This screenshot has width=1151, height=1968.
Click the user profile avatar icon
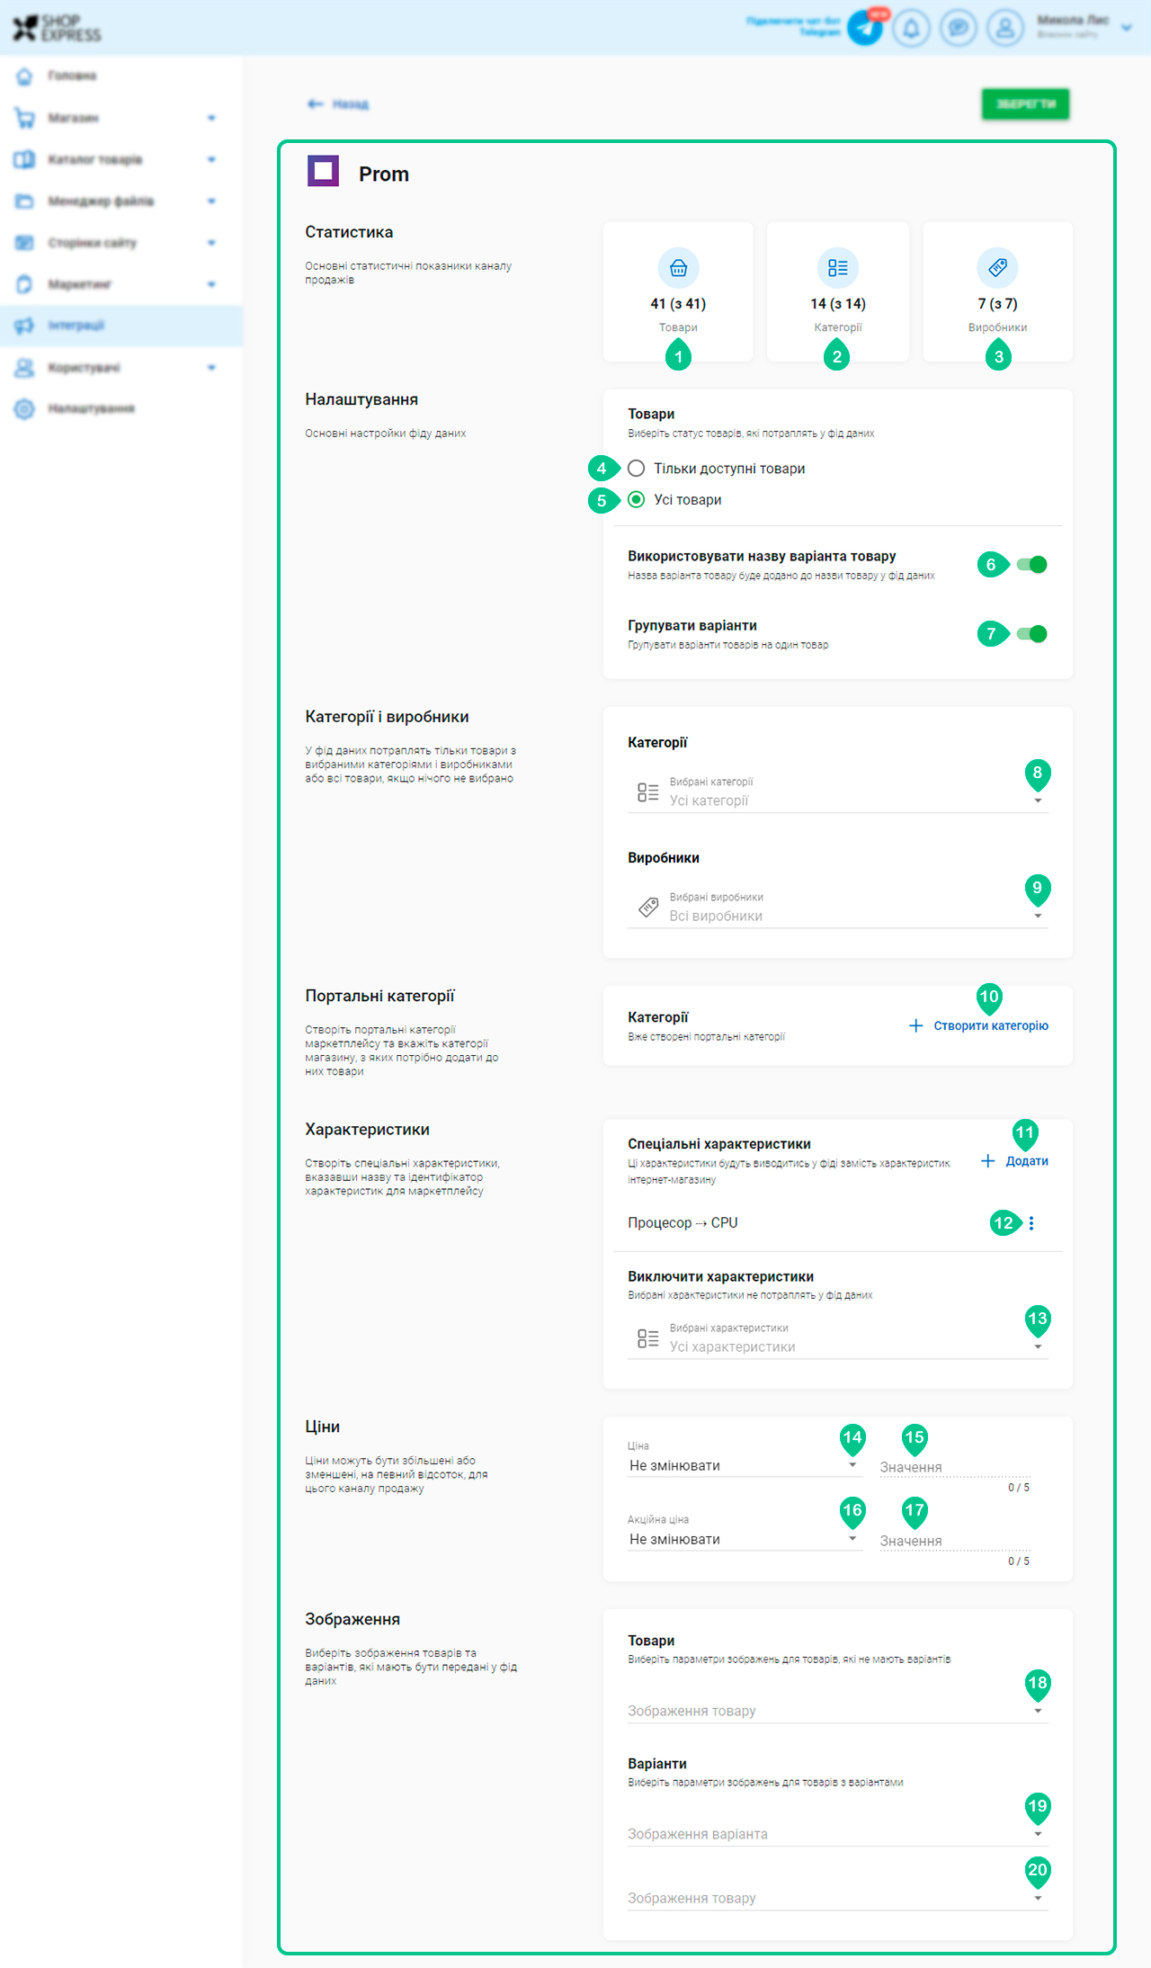1005,28
